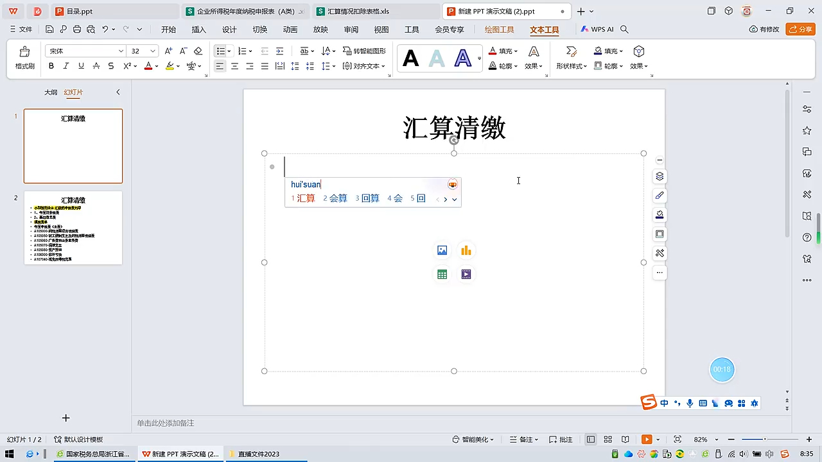Viewport: 822px width, 462px height.
Task: Click the insert picture placeholder icon
Action: pyautogui.click(x=442, y=251)
